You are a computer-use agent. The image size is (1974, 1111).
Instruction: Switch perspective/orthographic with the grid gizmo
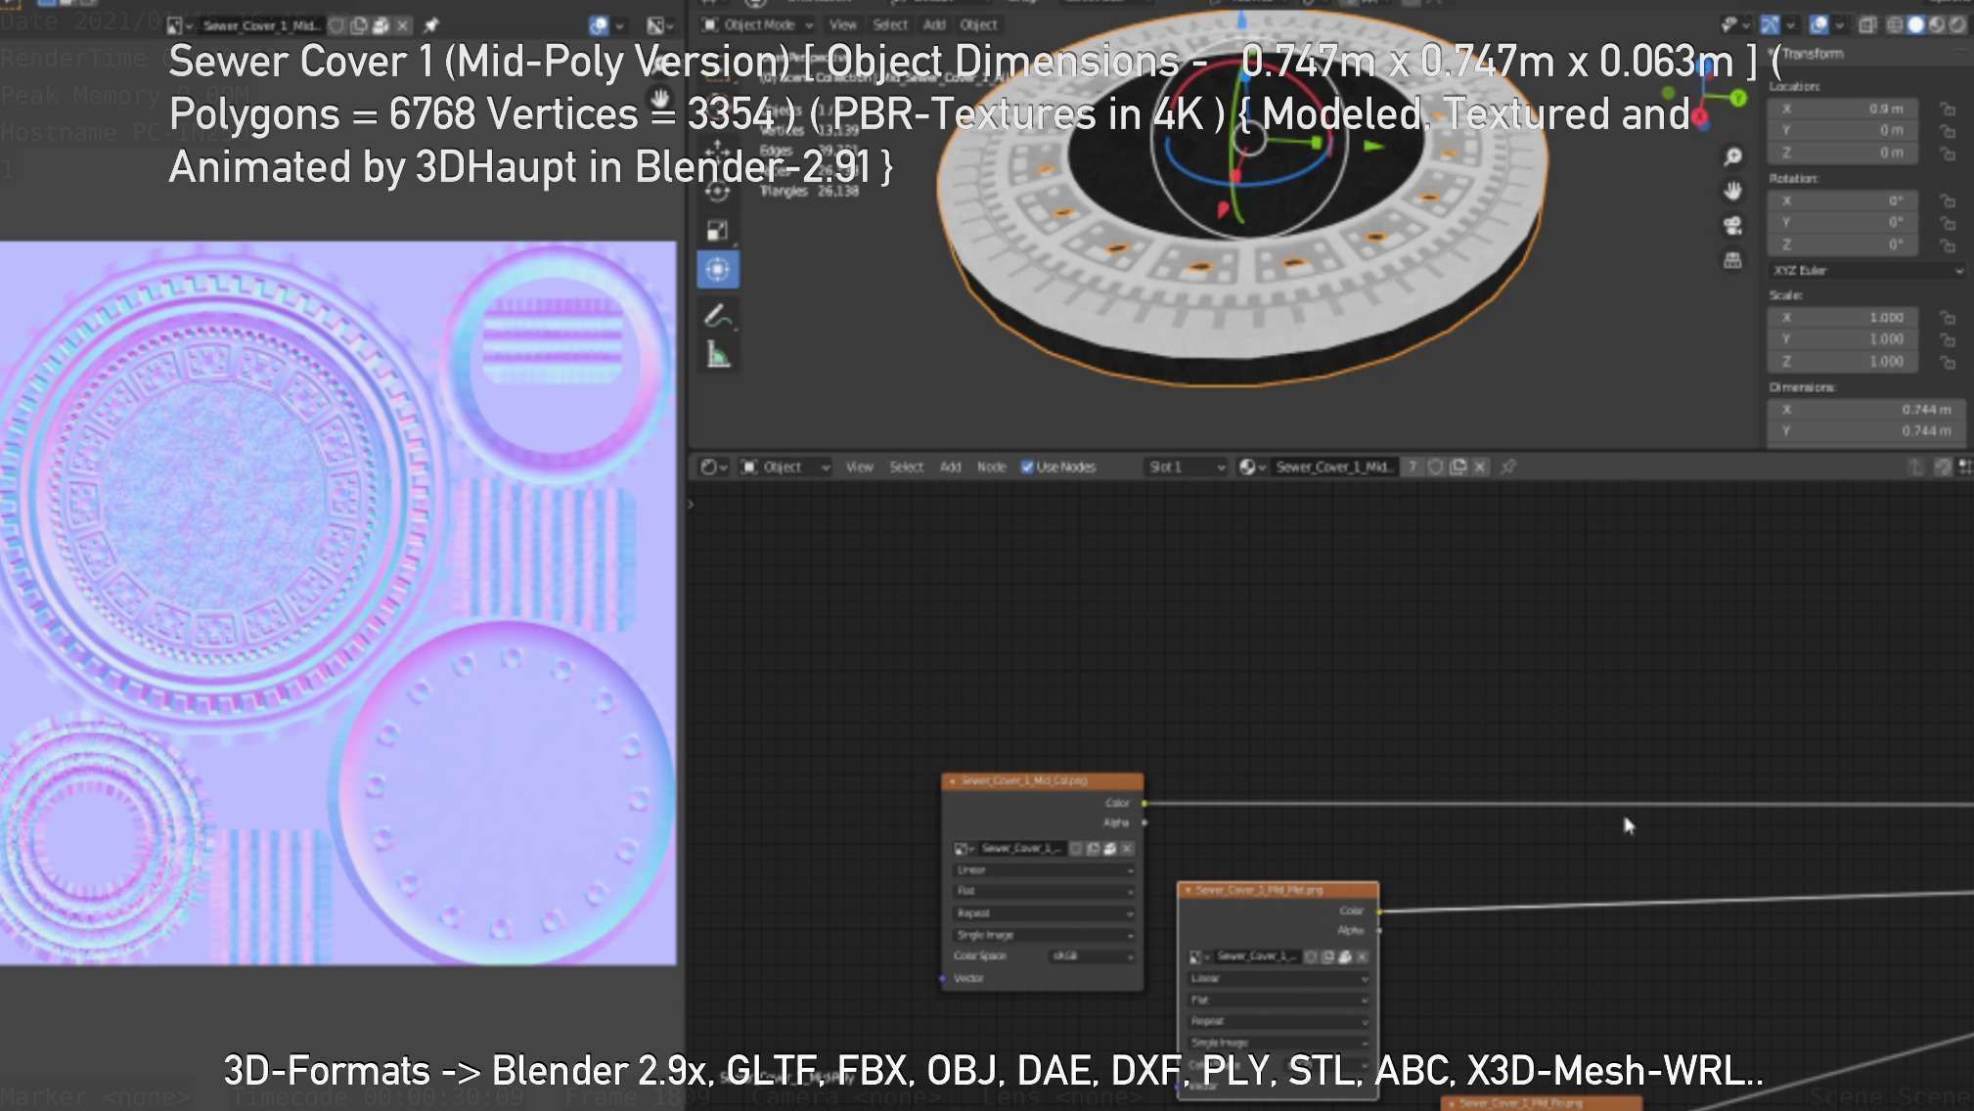pyautogui.click(x=1732, y=260)
